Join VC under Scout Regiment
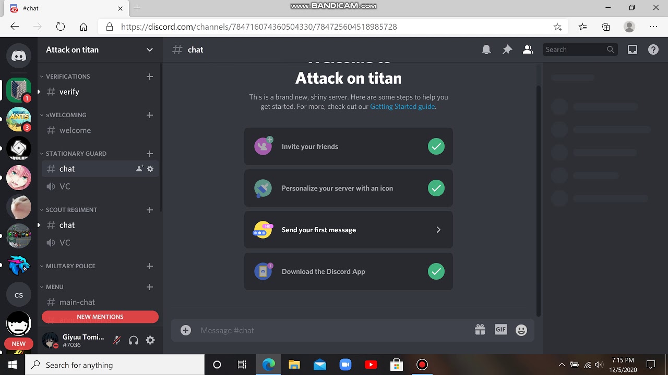 (x=100, y=243)
